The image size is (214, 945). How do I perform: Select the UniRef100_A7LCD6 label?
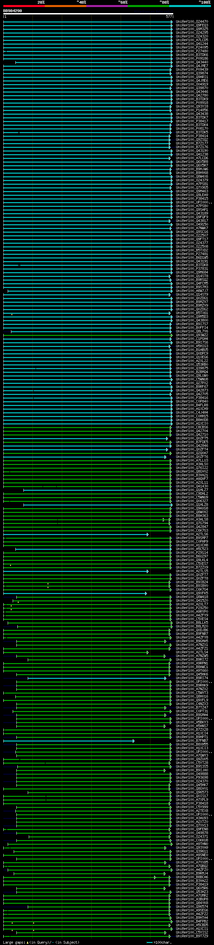click(x=192, y=158)
